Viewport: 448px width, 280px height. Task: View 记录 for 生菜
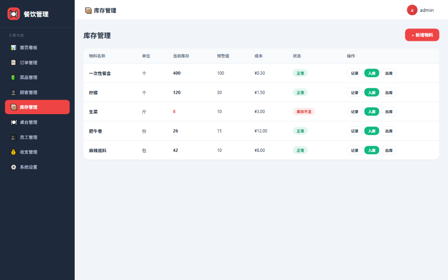tap(354, 112)
